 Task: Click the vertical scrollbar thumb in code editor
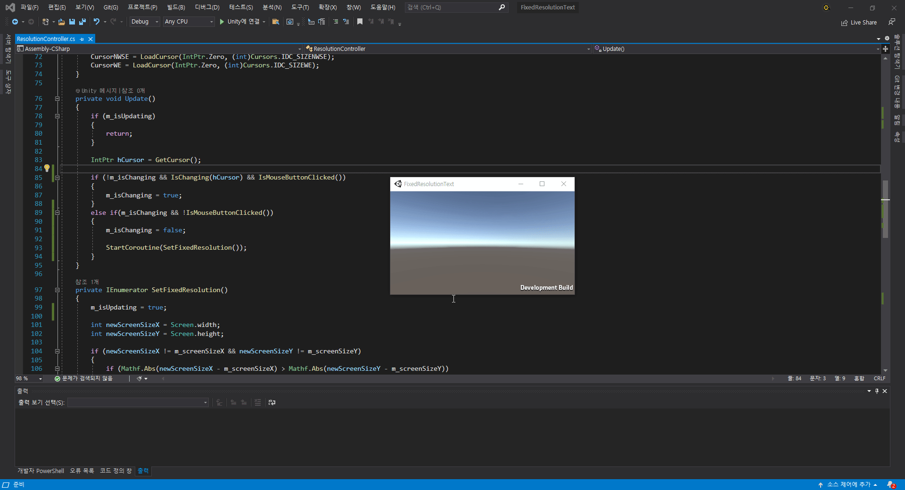(x=886, y=209)
